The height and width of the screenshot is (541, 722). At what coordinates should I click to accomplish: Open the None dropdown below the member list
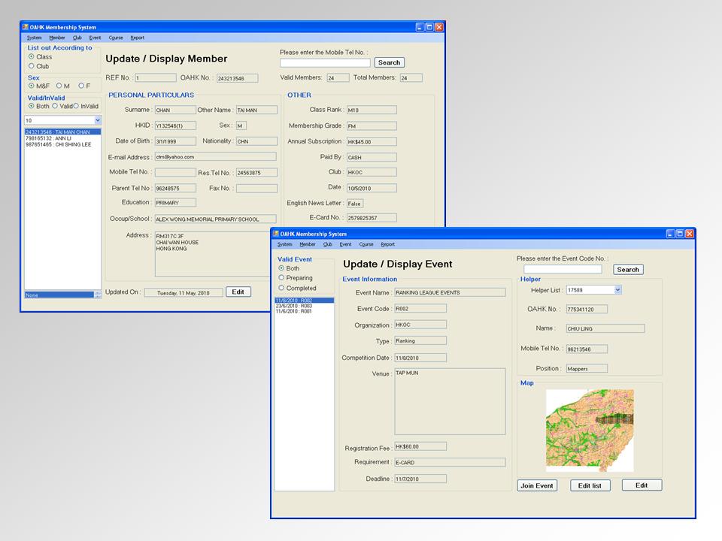click(97, 295)
